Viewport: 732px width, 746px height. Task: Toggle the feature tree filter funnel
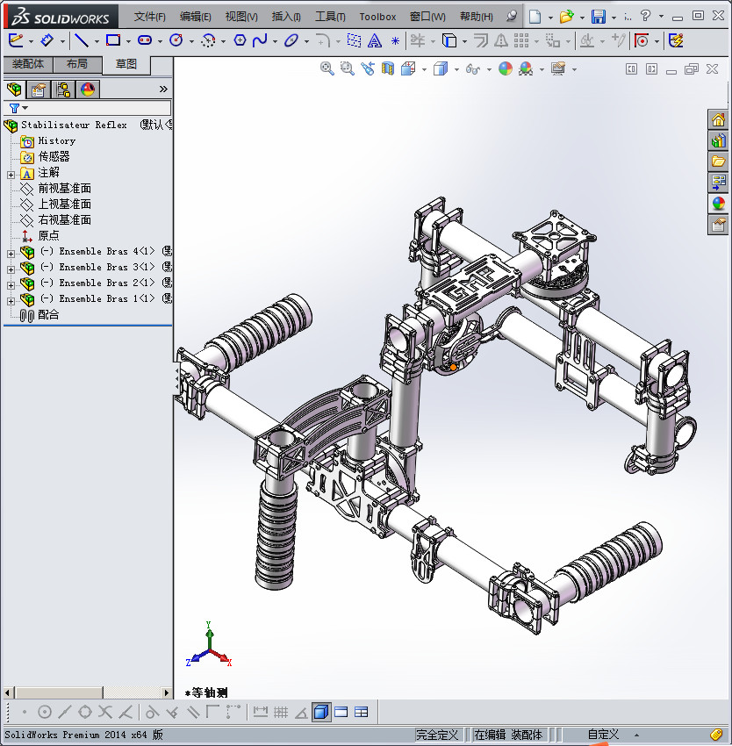pyautogui.click(x=14, y=108)
